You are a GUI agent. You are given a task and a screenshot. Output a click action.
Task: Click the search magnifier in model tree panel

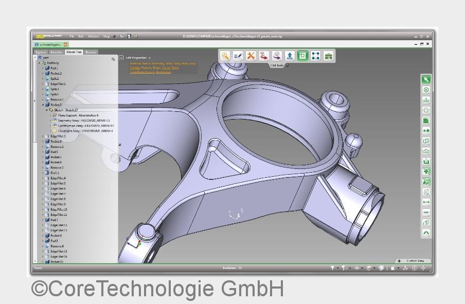(x=114, y=59)
